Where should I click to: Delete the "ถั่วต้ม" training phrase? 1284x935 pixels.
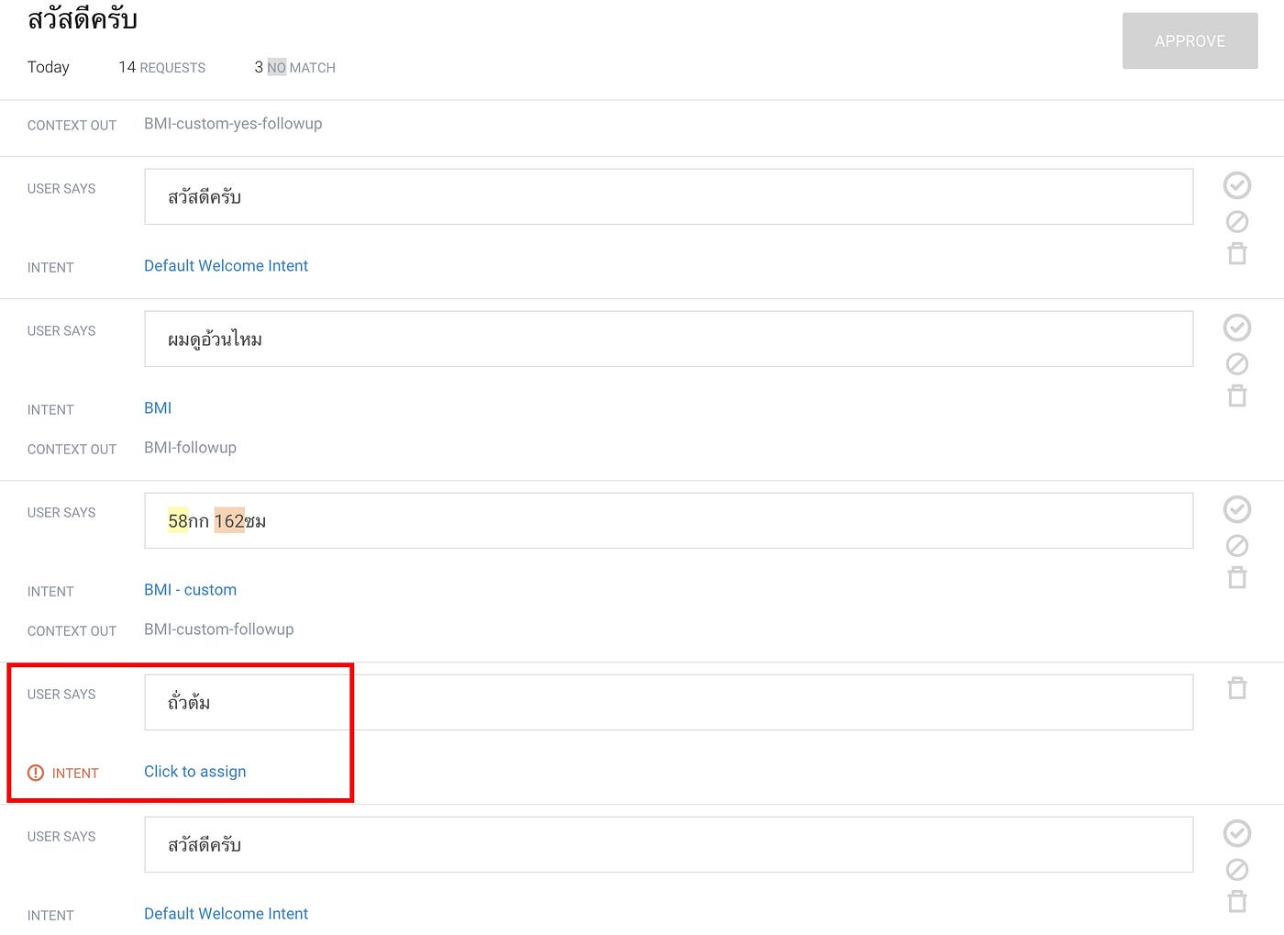tap(1237, 688)
